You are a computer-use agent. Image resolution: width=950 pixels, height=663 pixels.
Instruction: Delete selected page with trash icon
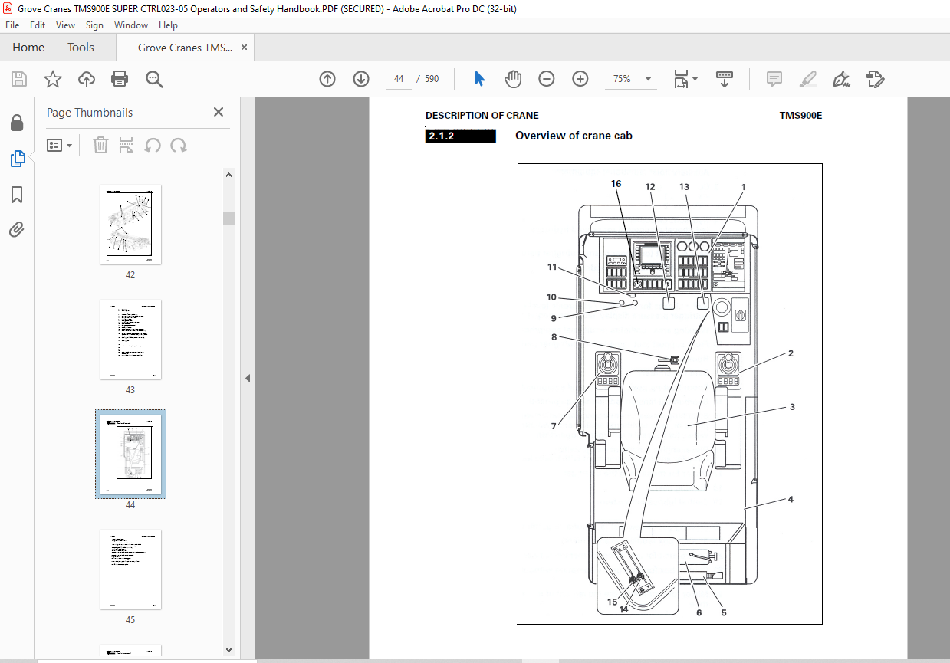pos(100,145)
